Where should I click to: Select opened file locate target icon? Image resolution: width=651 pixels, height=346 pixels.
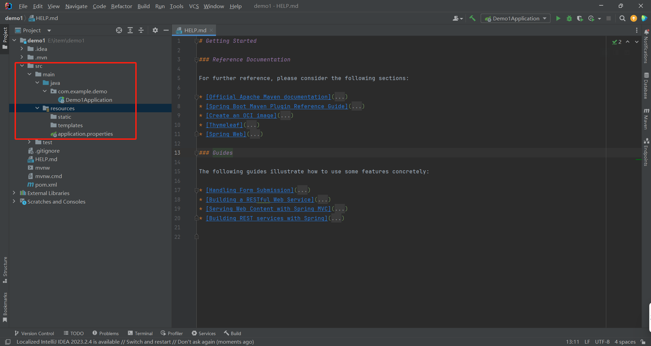(x=119, y=30)
